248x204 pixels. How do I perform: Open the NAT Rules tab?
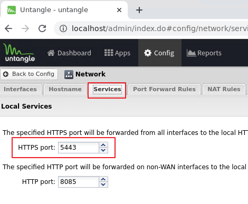point(224,89)
